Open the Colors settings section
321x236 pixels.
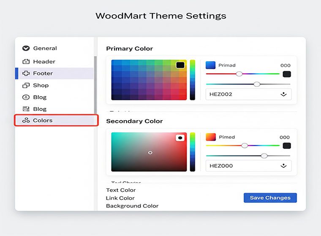click(x=43, y=121)
